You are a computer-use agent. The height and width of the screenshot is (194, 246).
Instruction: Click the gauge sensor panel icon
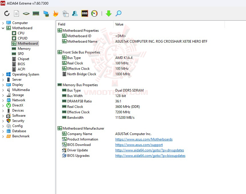94,13
